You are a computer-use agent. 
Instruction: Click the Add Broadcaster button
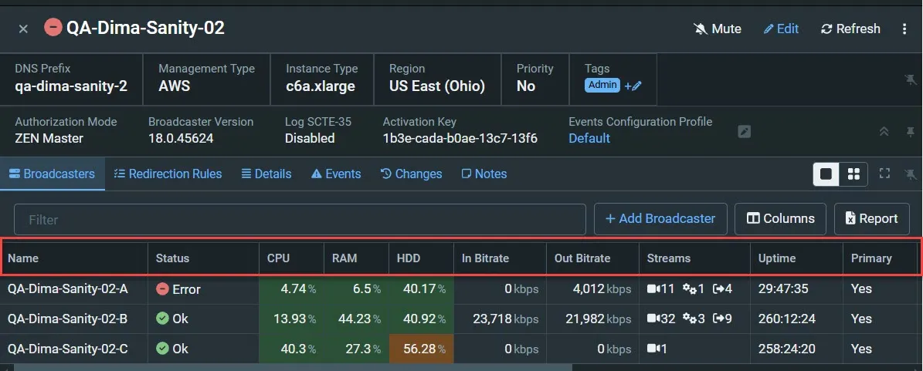[x=660, y=219]
